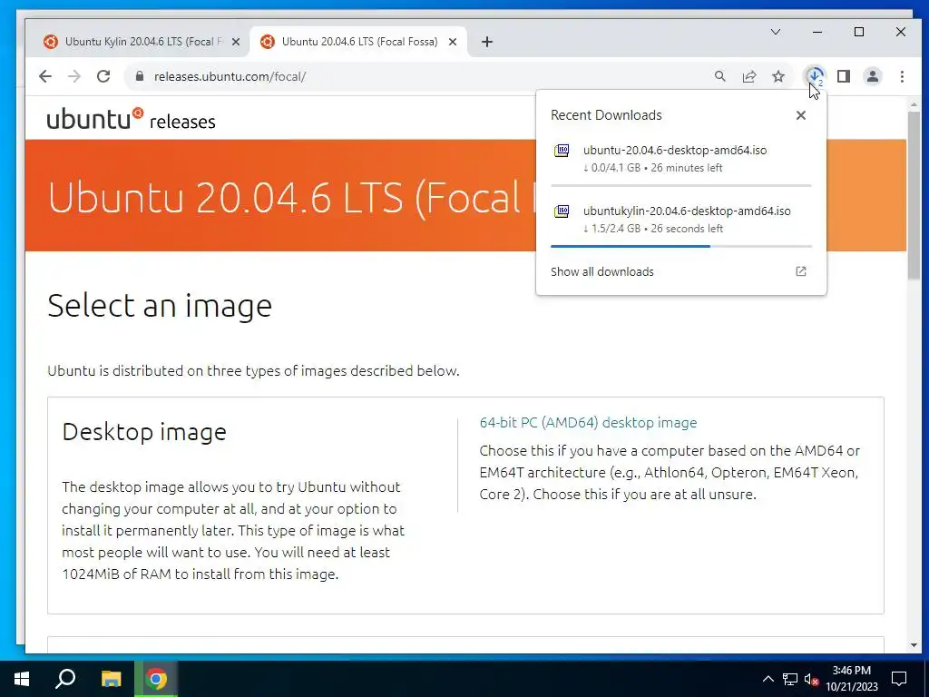This screenshot has width=929, height=697.
Task: Close the Ubuntu Kylin 20.04.6 tab
Action: click(x=236, y=42)
